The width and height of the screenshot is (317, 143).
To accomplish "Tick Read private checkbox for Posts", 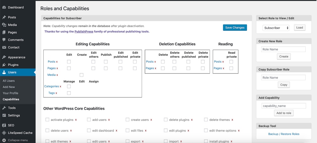I will tap(231, 62).
